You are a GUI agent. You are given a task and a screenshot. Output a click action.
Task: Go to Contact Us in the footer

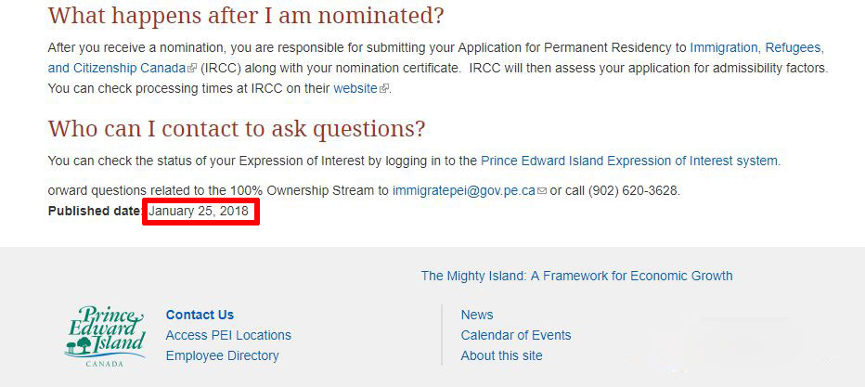[x=200, y=315]
